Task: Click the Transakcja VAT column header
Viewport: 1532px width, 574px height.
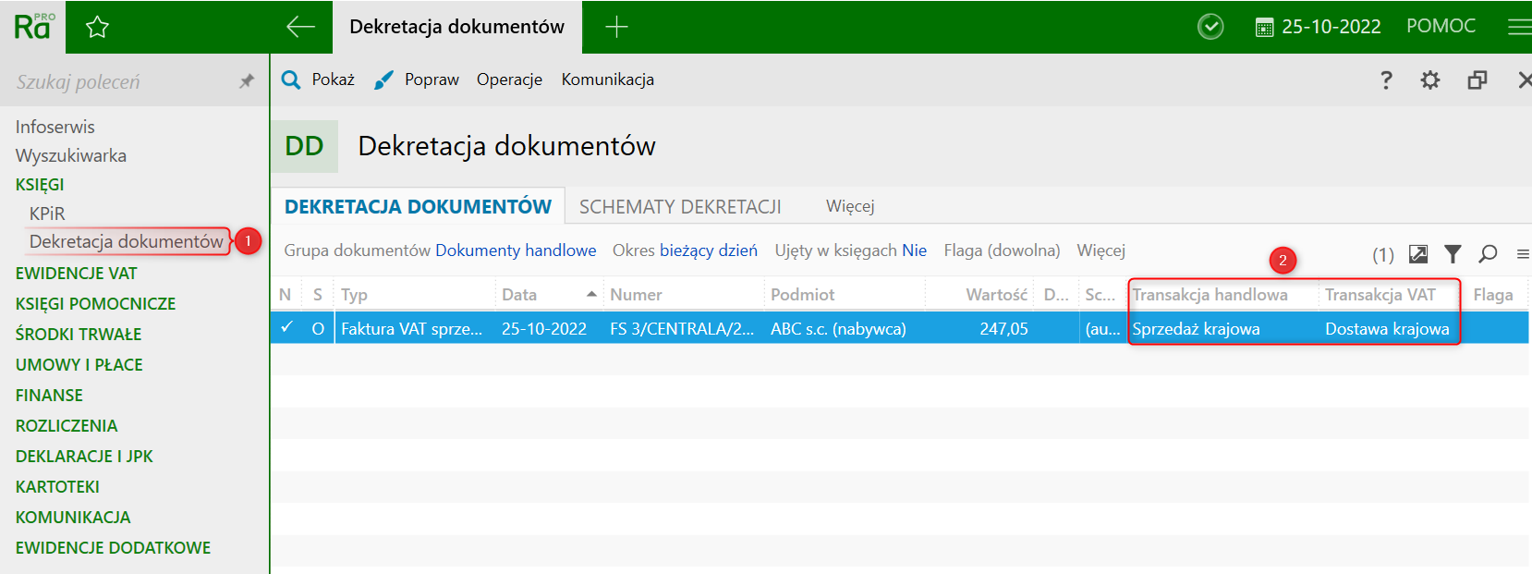Action: pos(1380,294)
